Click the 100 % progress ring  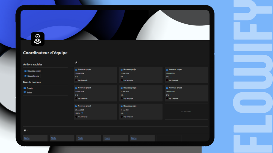point(82,113)
